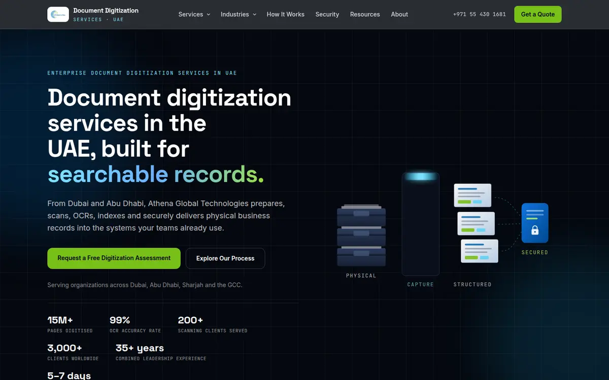The width and height of the screenshot is (609, 380).
Task: Go to the Security menu item
Action: tap(327, 14)
